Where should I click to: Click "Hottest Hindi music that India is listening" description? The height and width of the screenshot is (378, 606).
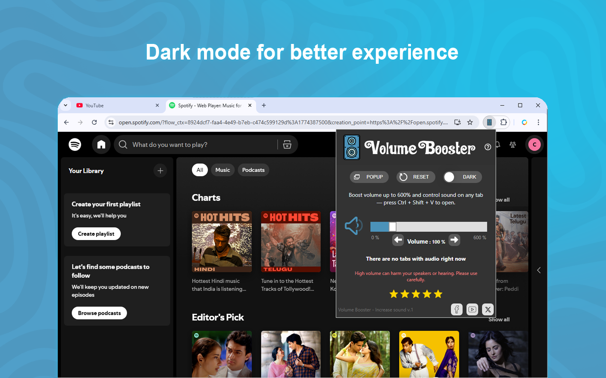(219, 285)
